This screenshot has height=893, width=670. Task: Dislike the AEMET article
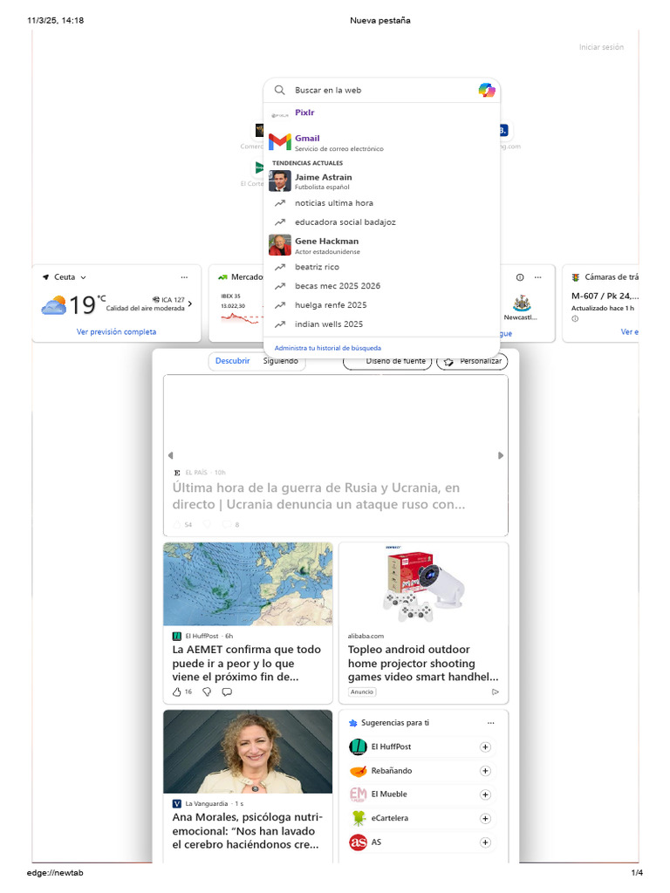pyautogui.click(x=207, y=692)
